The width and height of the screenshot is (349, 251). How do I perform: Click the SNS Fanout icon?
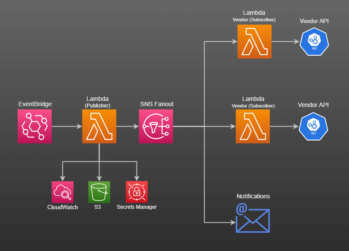(156, 126)
